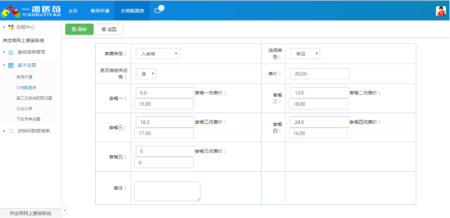This screenshot has width=450, height=218.
Task: Open the 选择类型 dropdown
Action: click(x=305, y=54)
